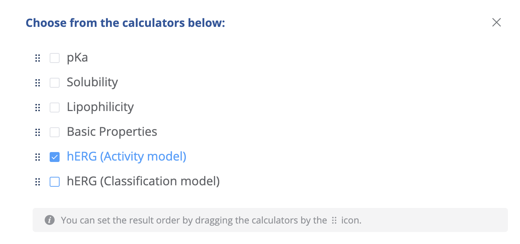Tick the Solubility checkbox
Image resolution: width=520 pixels, height=244 pixels.
coord(55,83)
